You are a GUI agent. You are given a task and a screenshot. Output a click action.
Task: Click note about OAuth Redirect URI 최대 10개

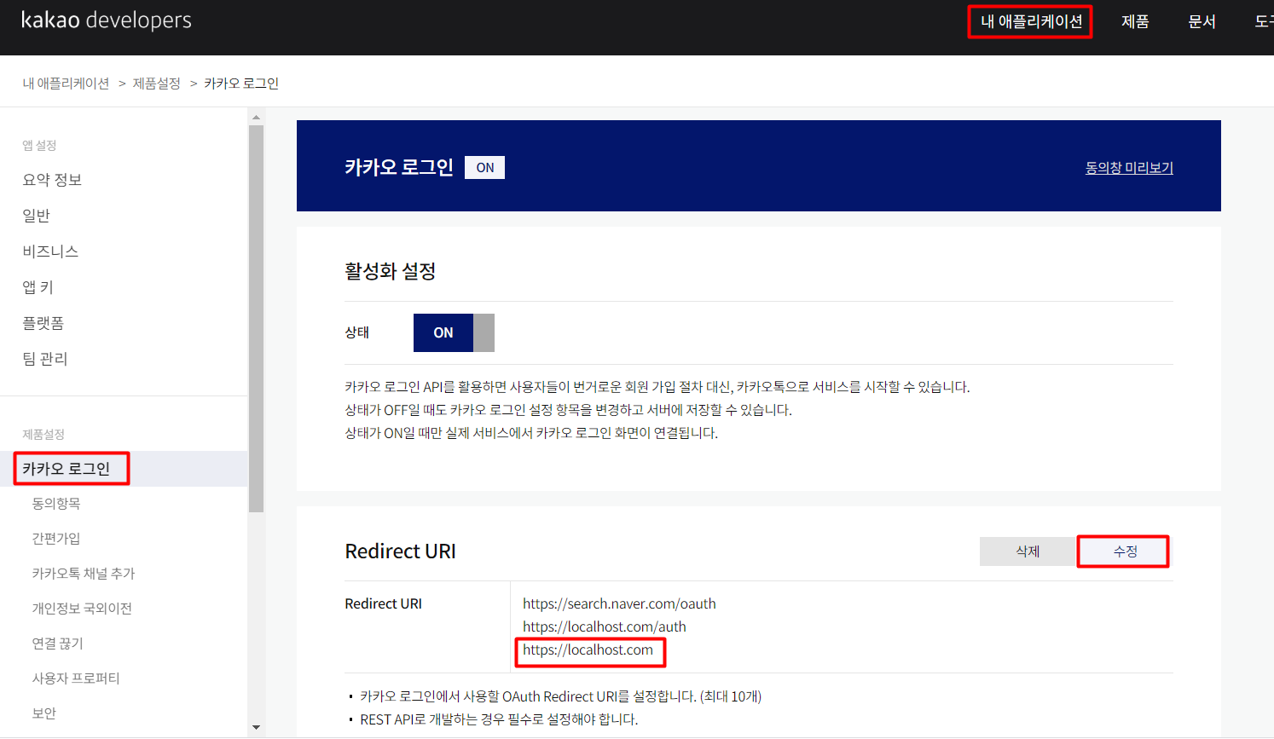tap(561, 696)
